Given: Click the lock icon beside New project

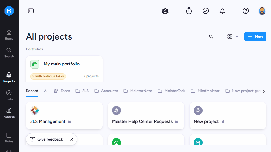Looking at the screenshot, I should (x=223, y=121).
